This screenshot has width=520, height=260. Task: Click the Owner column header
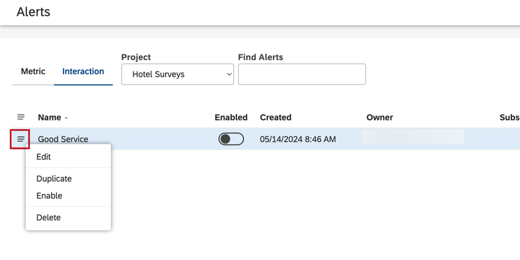379,117
